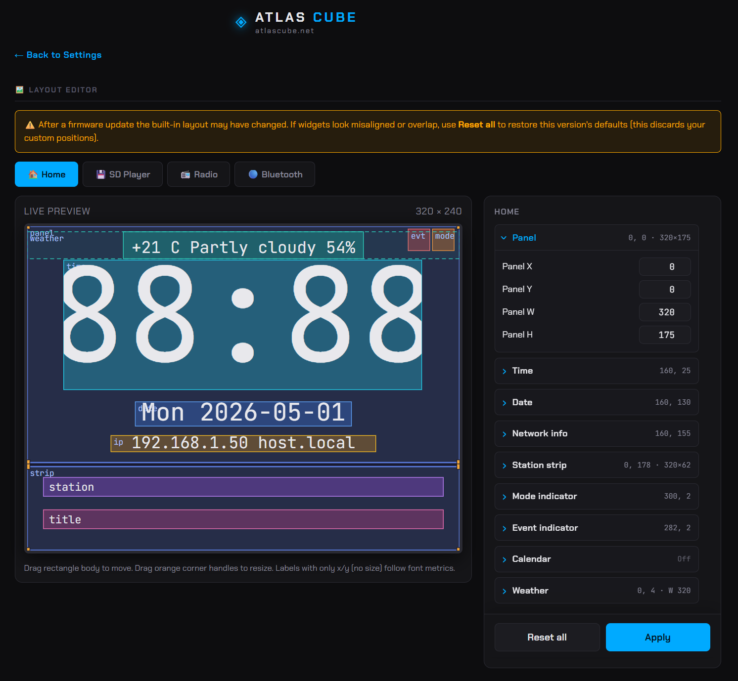Click the Atlas Cube diamond logo icon
The image size is (738, 681).
[241, 22]
